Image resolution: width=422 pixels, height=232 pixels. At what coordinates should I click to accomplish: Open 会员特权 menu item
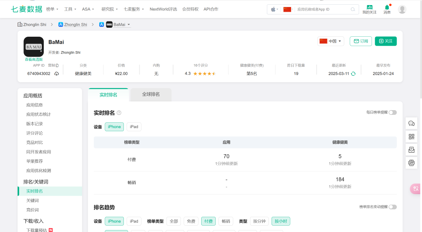click(190, 9)
